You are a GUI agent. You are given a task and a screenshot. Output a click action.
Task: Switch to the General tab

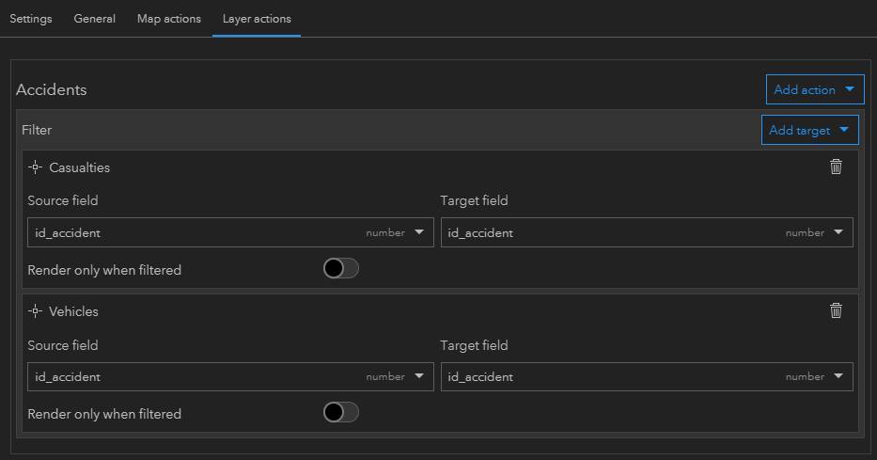click(95, 19)
